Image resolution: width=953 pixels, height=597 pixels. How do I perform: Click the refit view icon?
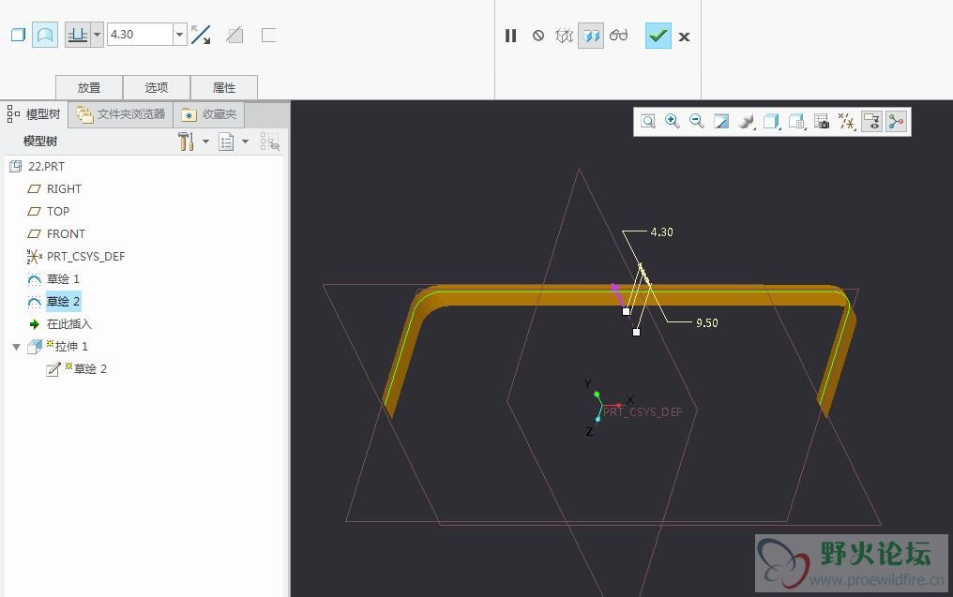(648, 122)
